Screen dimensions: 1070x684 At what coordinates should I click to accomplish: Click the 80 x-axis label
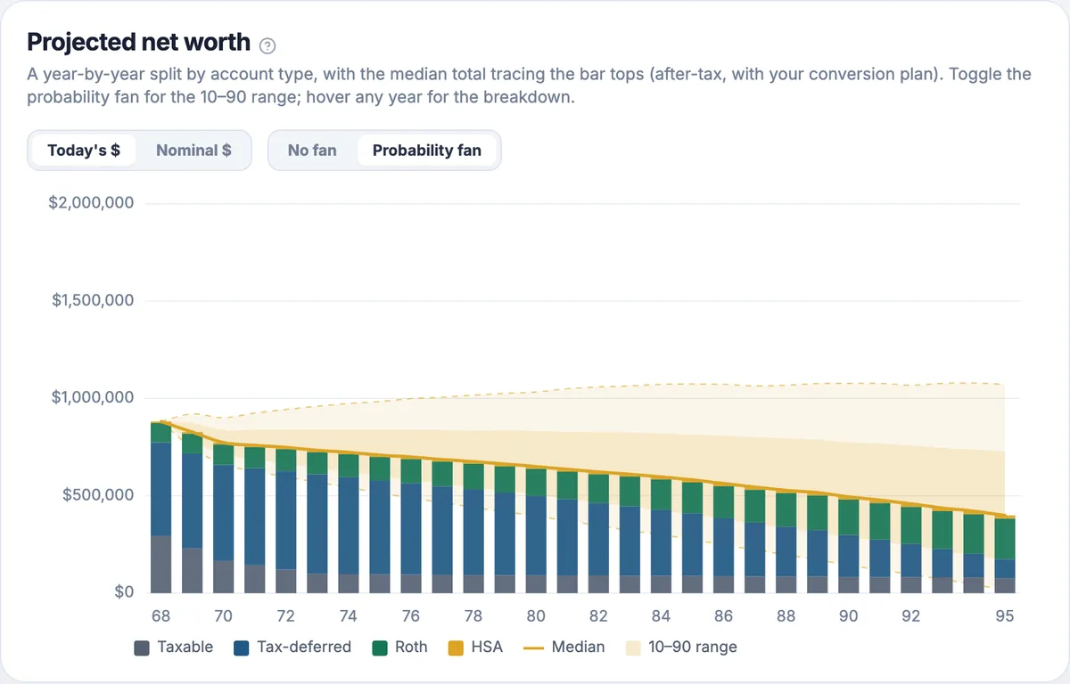(x=536, y=615)
